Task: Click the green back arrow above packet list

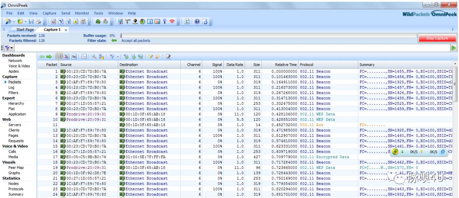Action: tap(42, 57)
